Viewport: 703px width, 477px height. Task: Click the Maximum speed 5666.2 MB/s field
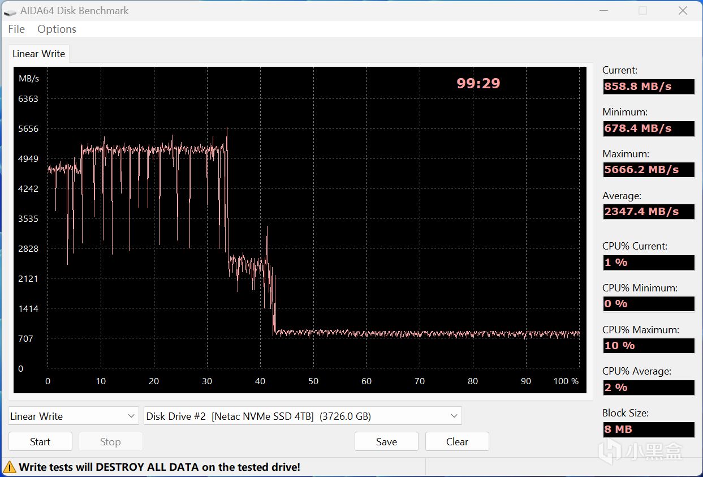click(648, 170)
